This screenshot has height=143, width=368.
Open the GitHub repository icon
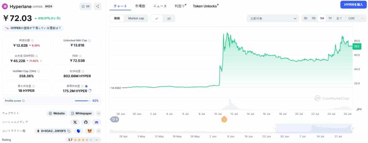click(86, 122)
